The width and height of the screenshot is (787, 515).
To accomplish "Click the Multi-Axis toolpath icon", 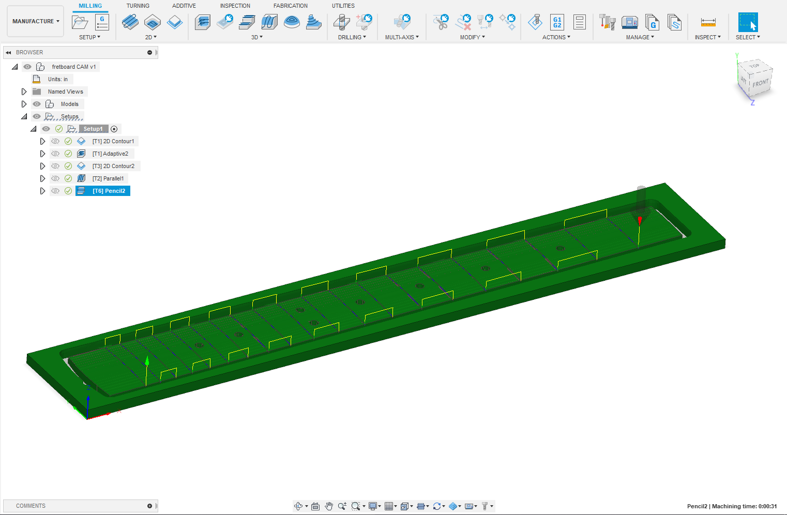I will [x=402, y=22].
